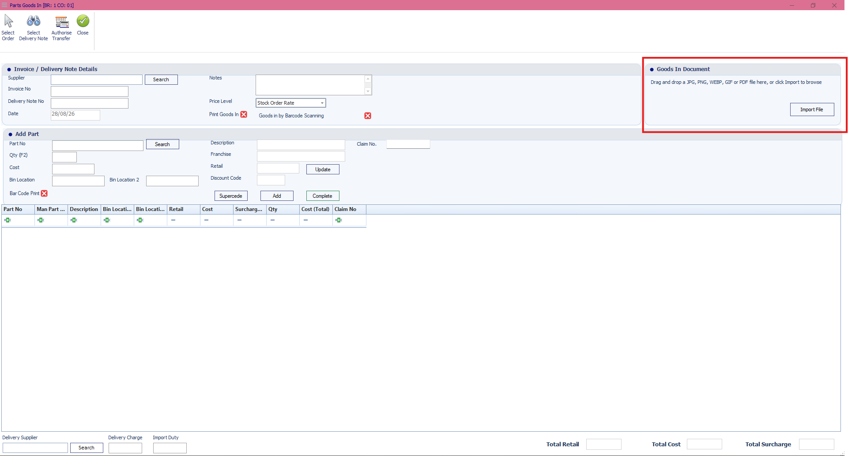Viewport: 848px width, 456px height.
Task: Click filter icon under Claim No column
Action: [x=339, y=220]
